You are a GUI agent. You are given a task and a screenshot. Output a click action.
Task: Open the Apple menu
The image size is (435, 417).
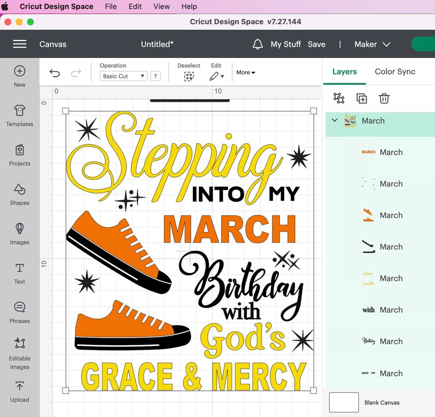coord(5,7)
